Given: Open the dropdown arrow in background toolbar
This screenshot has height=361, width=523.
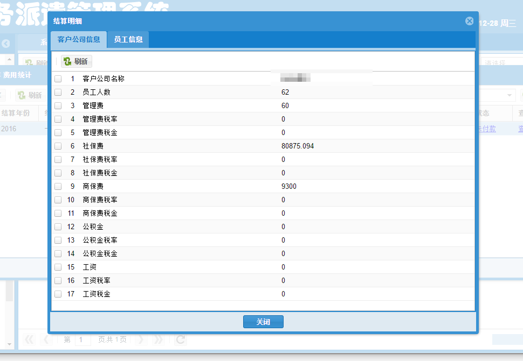Looking at the screenshot, I should [x=510, y=95].
